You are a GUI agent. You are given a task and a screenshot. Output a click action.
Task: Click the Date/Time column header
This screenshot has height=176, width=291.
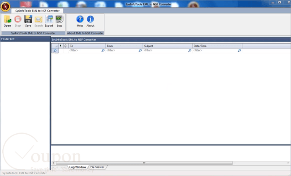pyautogui.click(x=217, y=46)
